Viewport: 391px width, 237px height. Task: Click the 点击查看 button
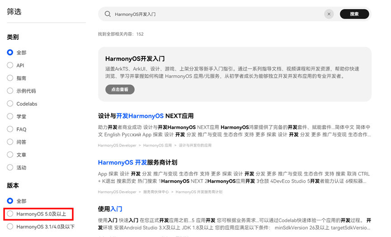[x=120, y=89]
